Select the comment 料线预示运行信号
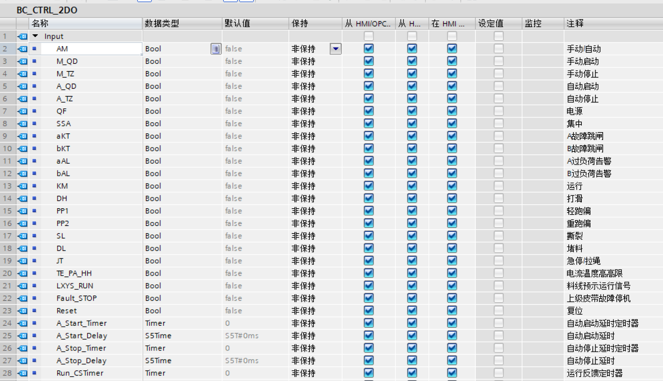Viewport: 663px width, 381px height. 598,286
